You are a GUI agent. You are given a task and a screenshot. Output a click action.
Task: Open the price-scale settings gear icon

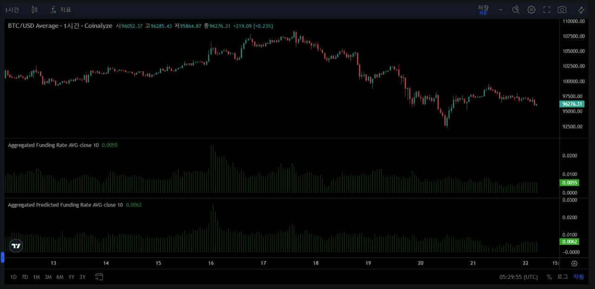coord(574,263)
